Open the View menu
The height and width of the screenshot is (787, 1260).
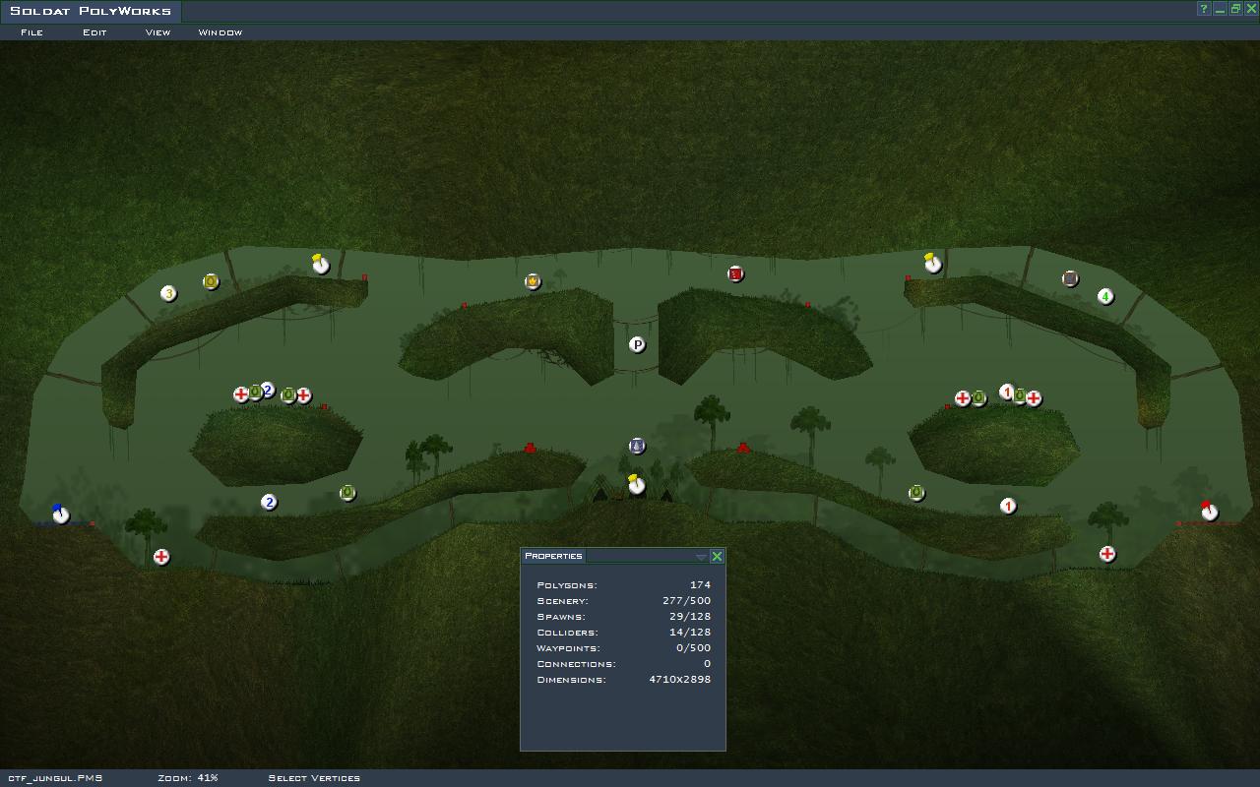tap(157, 32)
